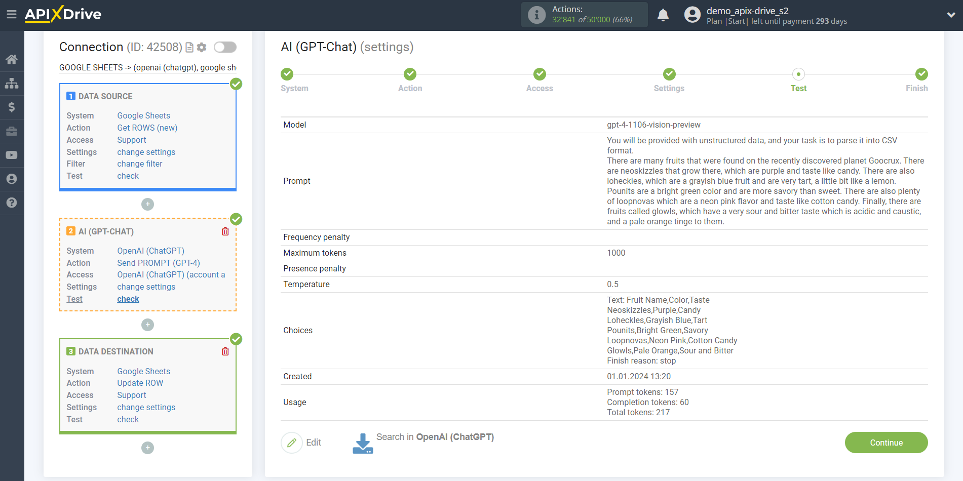Open Google Sheets in Data Source system
Image resolution: width=963 pixels, height=481 pixels.
[144, 116]
